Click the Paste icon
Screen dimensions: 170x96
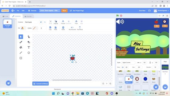tap(56, 28)
